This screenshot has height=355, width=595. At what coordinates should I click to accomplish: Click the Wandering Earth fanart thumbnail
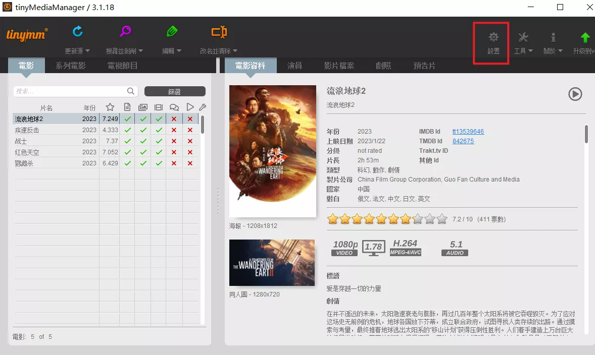pos(272,263)
